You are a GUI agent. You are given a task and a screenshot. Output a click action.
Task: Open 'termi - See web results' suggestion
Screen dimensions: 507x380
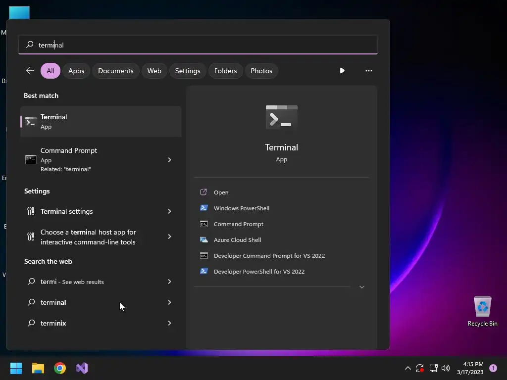click(x=101, y=282)
